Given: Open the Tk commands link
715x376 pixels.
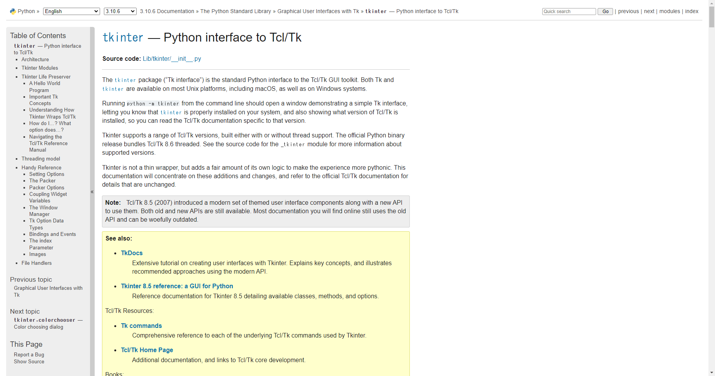Looking at the screenshot, I should [141, 326].
